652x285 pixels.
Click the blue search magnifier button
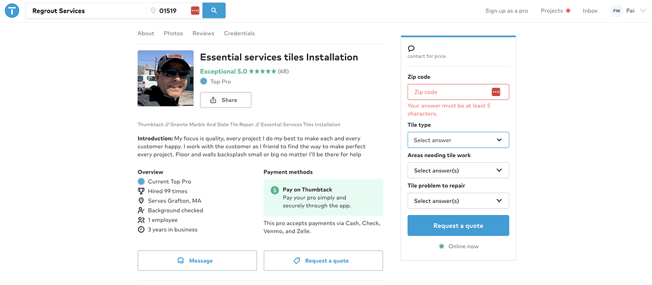coord(214,10)
